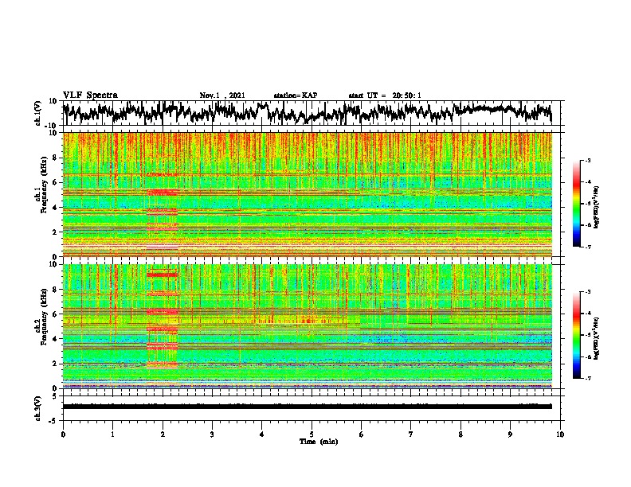Viewport: 631px width, 487px height.
Task: Click the "station=KAP" label
Action: click(296, 95)
